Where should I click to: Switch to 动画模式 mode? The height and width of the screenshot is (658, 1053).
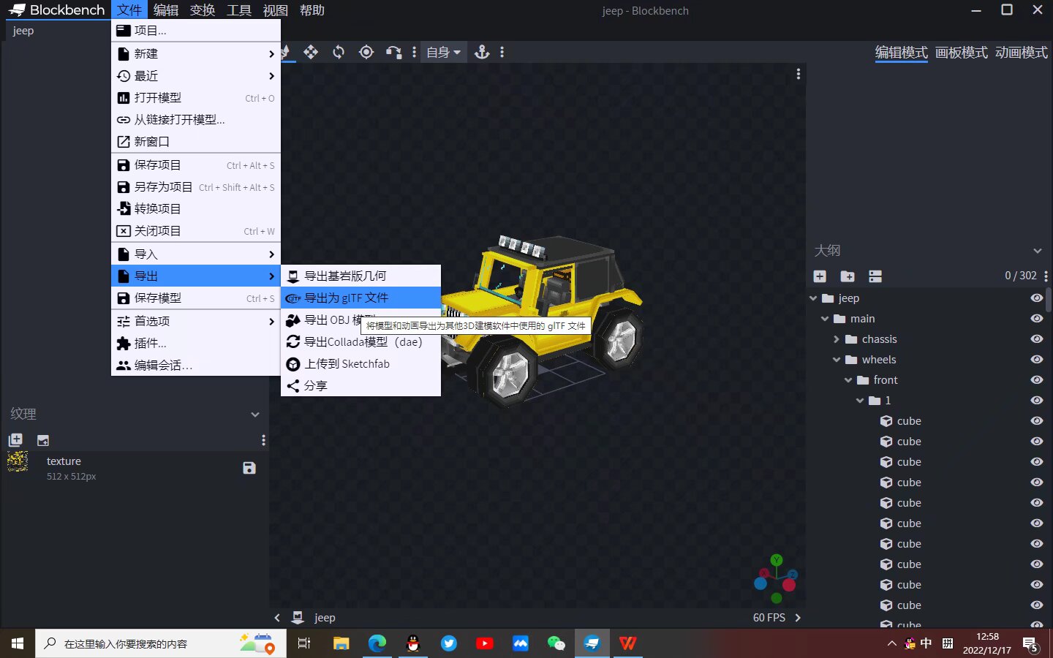(x=1021, y=53)
